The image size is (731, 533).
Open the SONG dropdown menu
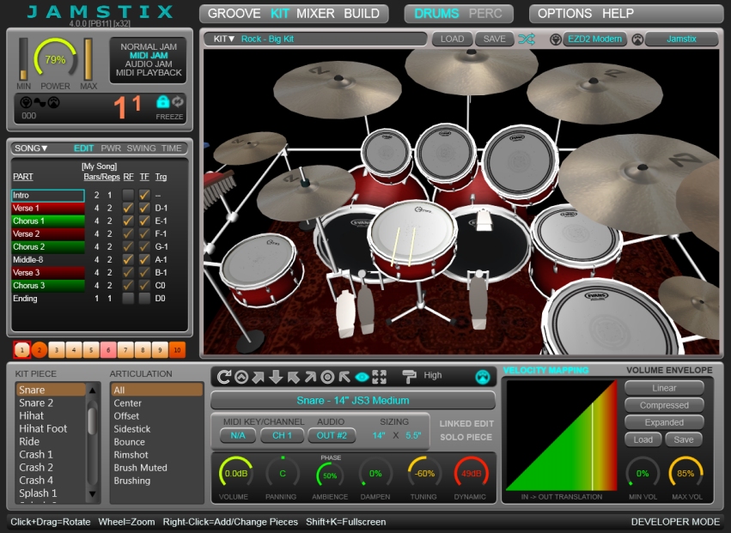(31, 148)
